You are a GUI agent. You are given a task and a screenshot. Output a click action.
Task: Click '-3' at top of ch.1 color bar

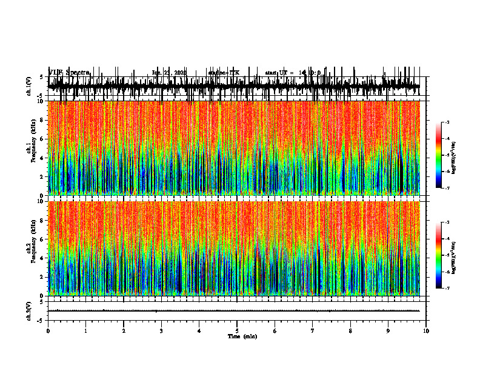447,122
